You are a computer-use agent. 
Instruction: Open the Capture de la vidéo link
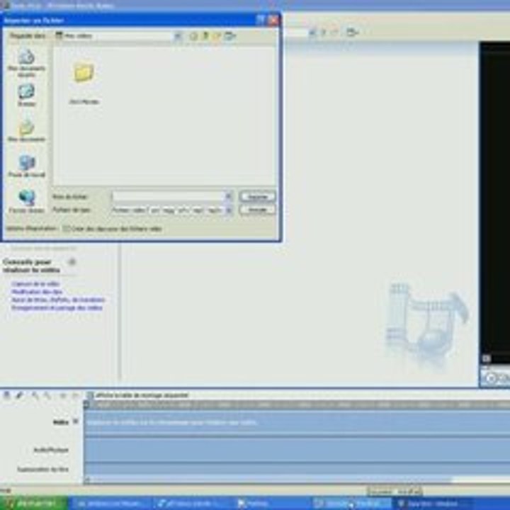(x=35, y=284)
